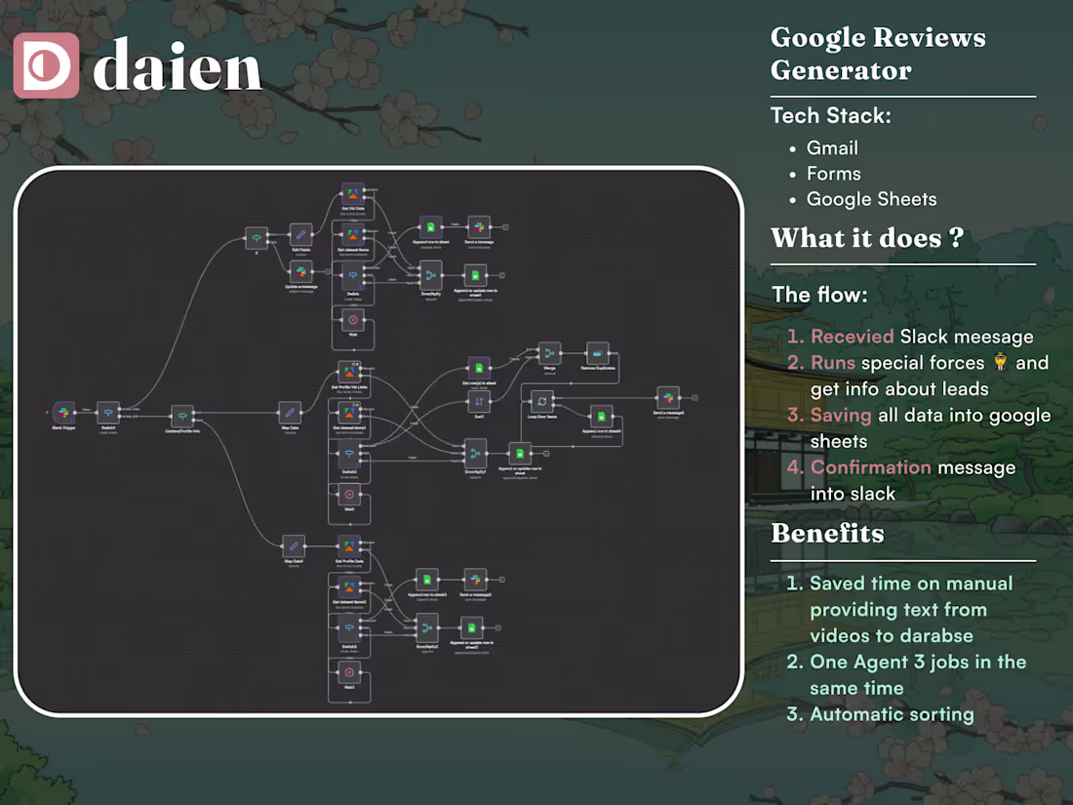Open the Get row(s) in sheet node
This screenshot has width=1073, height=805.
[x=479, y=368]
